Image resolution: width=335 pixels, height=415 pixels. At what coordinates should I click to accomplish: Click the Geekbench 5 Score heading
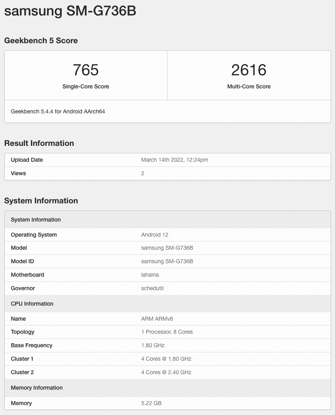click(x=41, y=40)
